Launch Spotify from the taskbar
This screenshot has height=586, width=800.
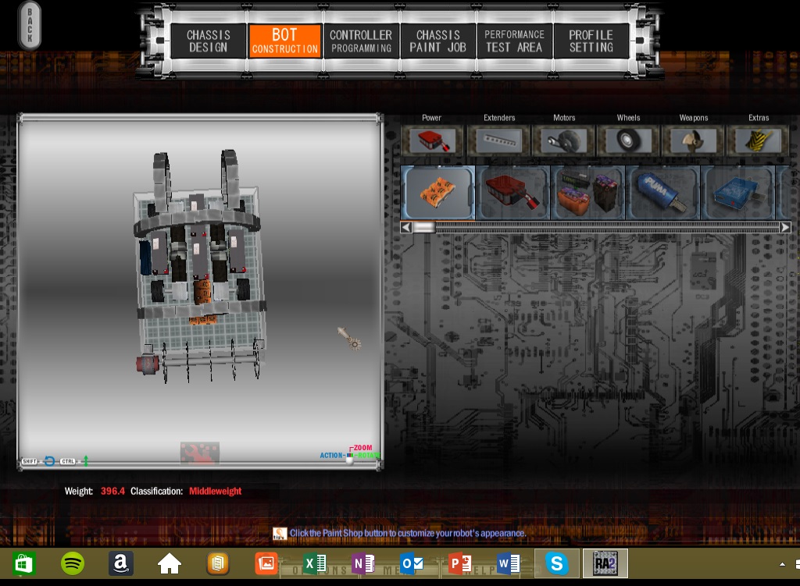pyautogui.click(x=73, y=563)
